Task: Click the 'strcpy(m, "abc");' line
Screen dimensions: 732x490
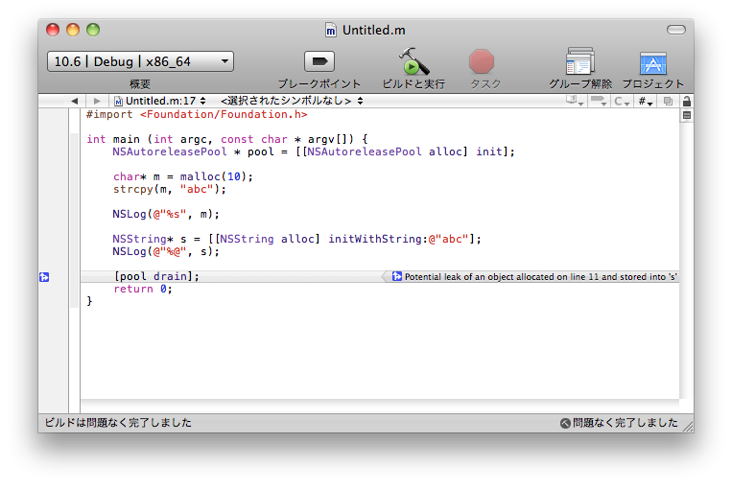Action: click(170, 189)
